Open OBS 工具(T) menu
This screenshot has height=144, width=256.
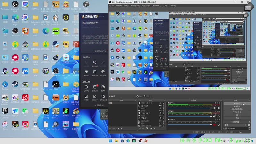coord(165,6)
